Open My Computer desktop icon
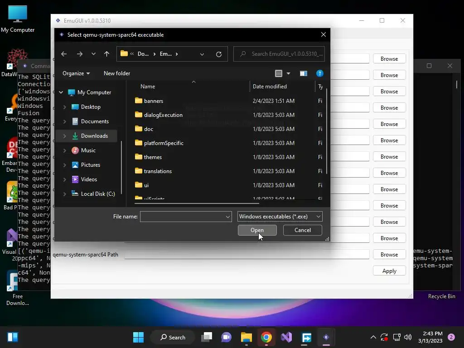Screen dimensions: 464x348 [x=18, y=19]
